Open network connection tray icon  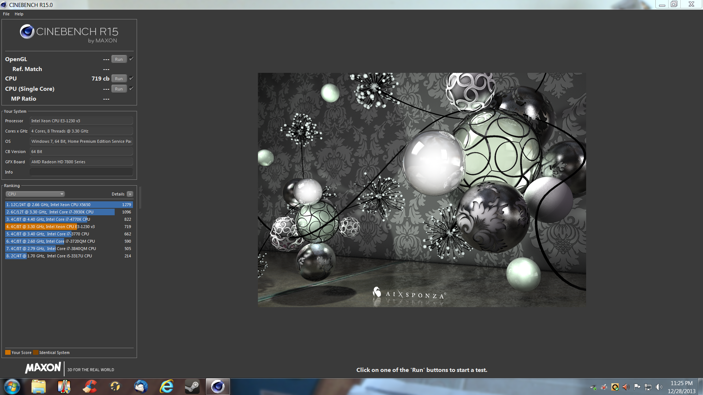coord(648,387)
